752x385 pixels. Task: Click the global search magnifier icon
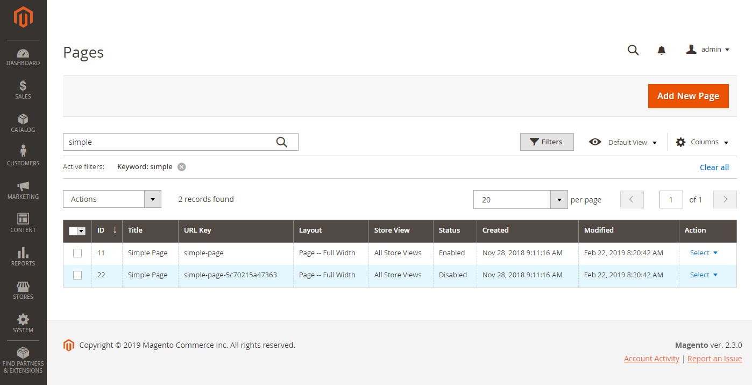[633, 50]
